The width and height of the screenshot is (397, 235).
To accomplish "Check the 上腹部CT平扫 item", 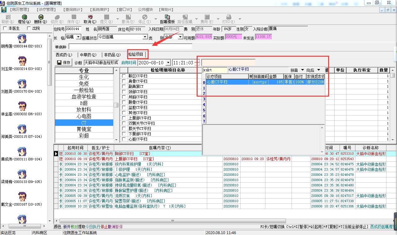I will click(x=124, y=118).
